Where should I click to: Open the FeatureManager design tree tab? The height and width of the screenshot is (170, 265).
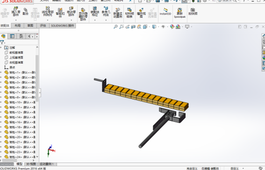(x=3, y=36)
